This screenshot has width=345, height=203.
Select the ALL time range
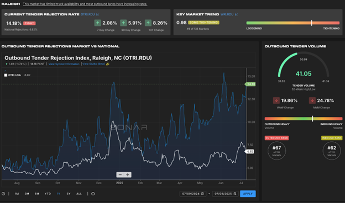pos(79,194)
